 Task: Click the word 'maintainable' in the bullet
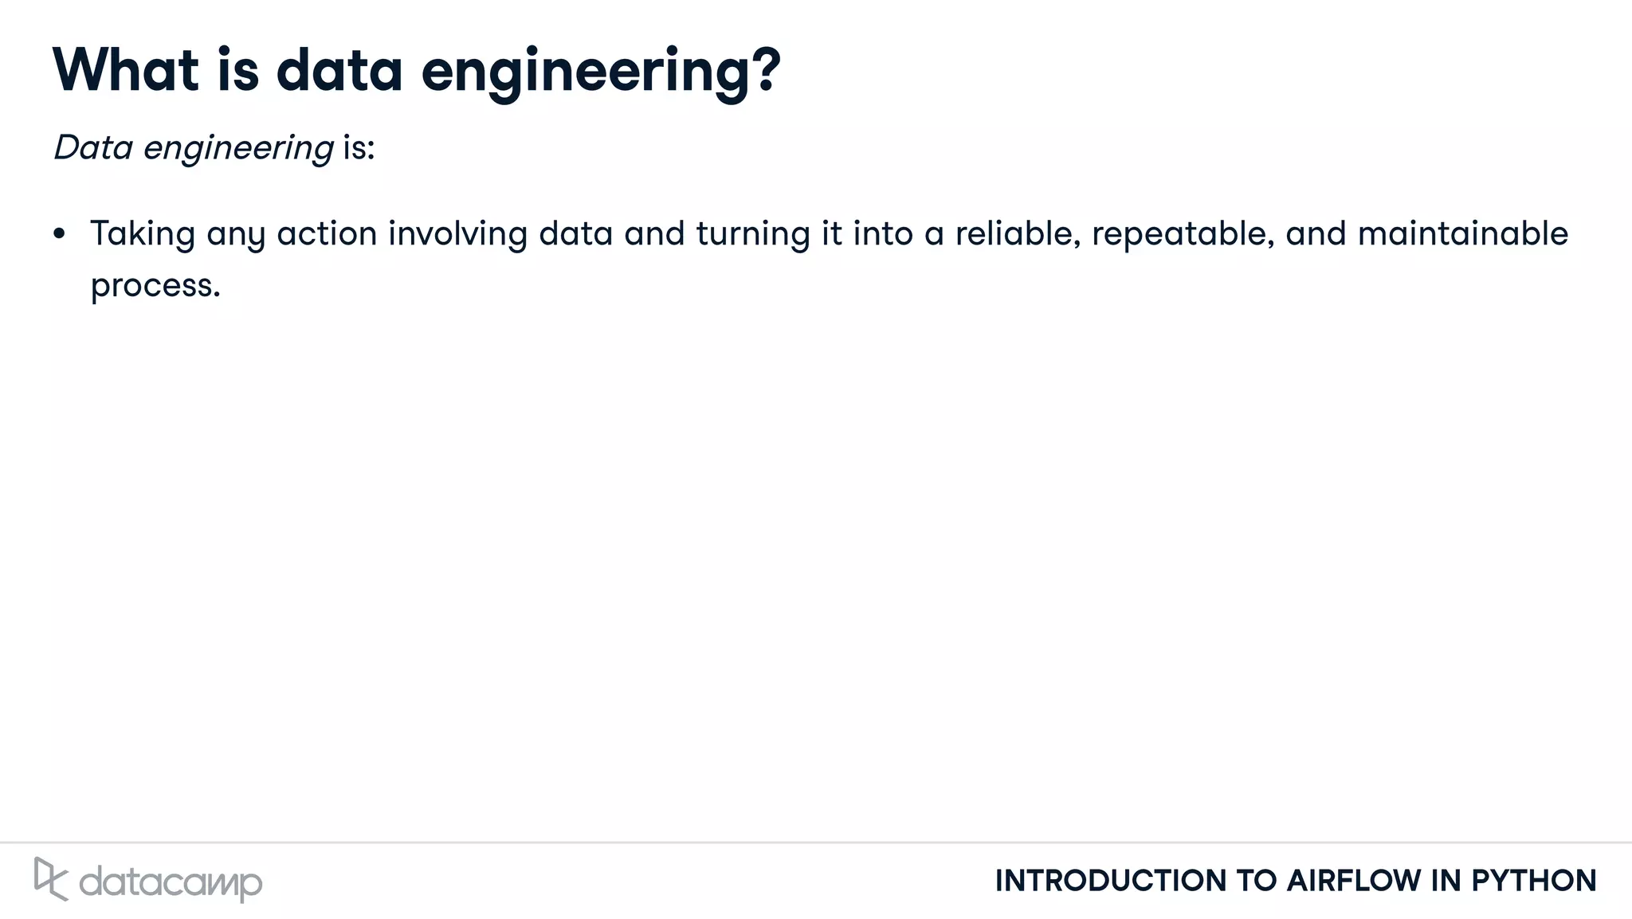click(1462, 234)
